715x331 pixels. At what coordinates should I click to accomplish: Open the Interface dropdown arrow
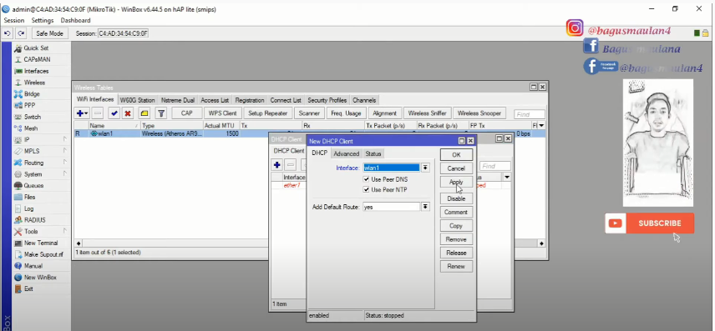(x=425, y=168)
